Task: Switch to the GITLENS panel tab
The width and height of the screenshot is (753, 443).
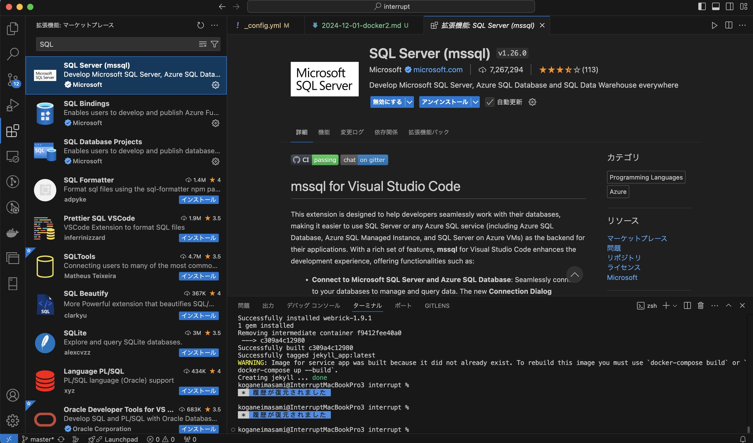Action: click(x=437, y=305)
